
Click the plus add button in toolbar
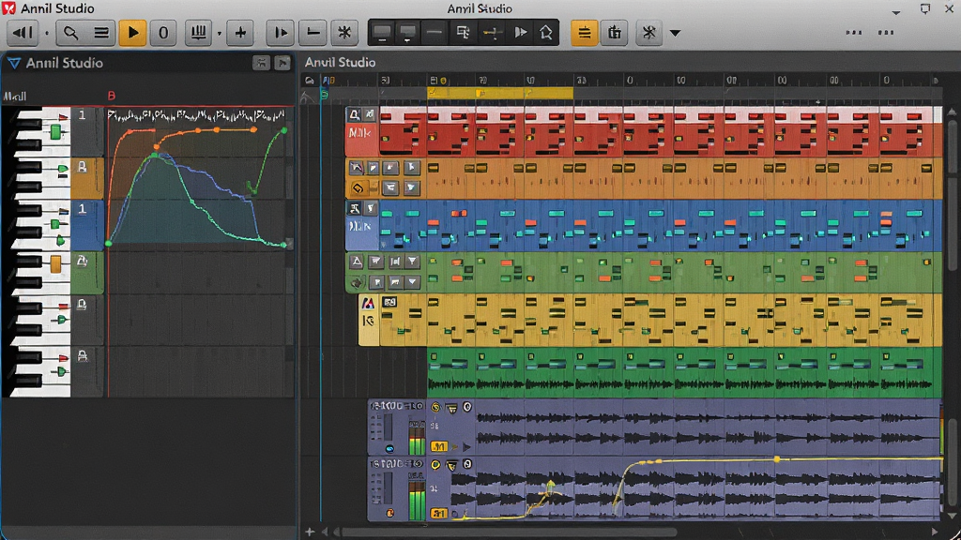tap(240, 33)
